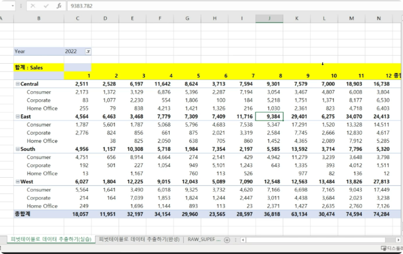Click the 총합계 row label
The width and height of the screenshot is (403, 254).
(x=39, y=214)
